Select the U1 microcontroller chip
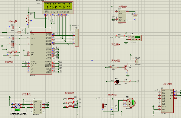Image resolution: width=181 pixels, height=118 pixels. [x=41, y=53]
